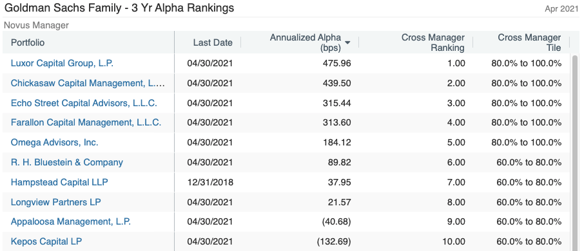Open Luxor Capital Group, L.P. portfolio
Image resolution: width=584 pixels, height=251 pixels.
pyautogui.click(x=62, y=63)
